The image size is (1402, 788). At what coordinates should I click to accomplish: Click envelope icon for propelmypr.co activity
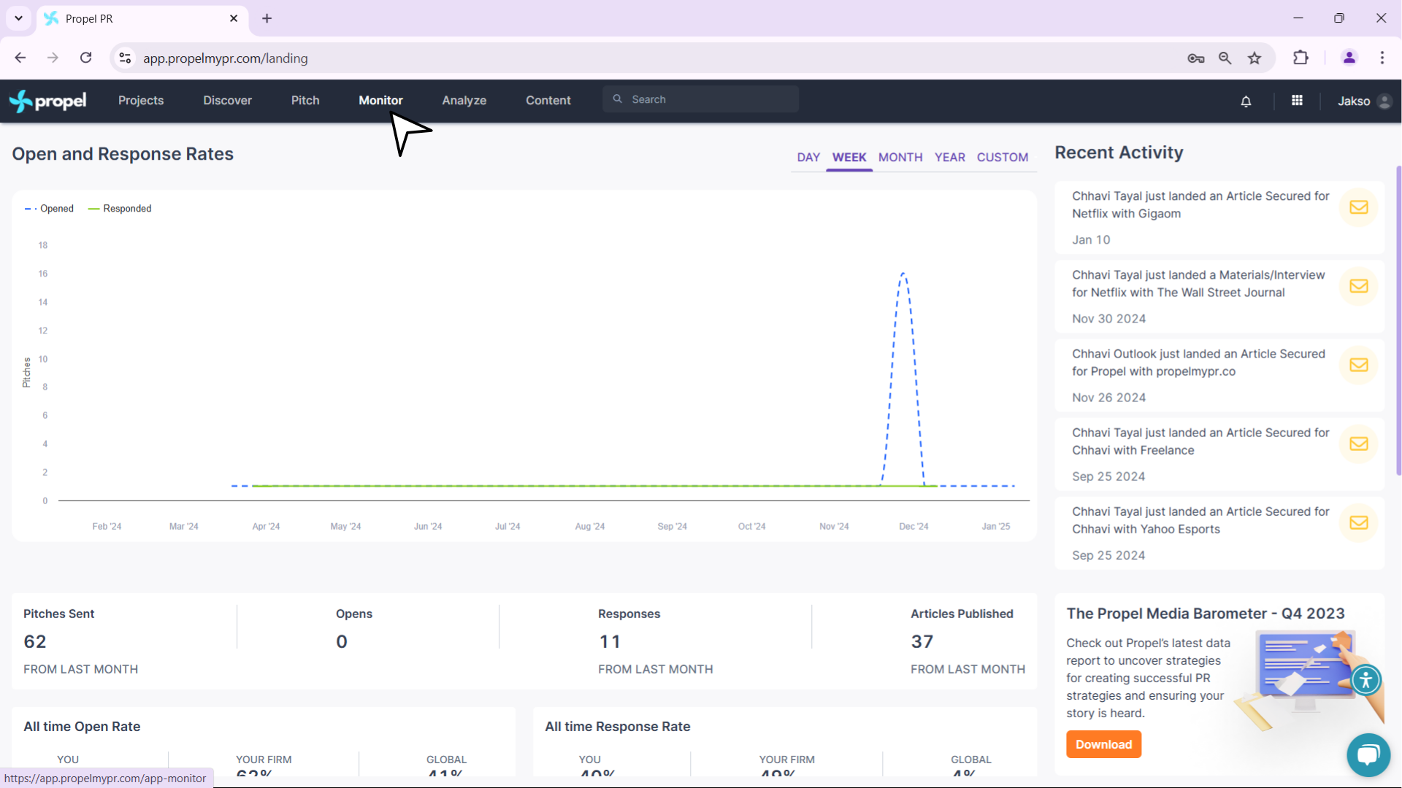[x=1358, y=365]
